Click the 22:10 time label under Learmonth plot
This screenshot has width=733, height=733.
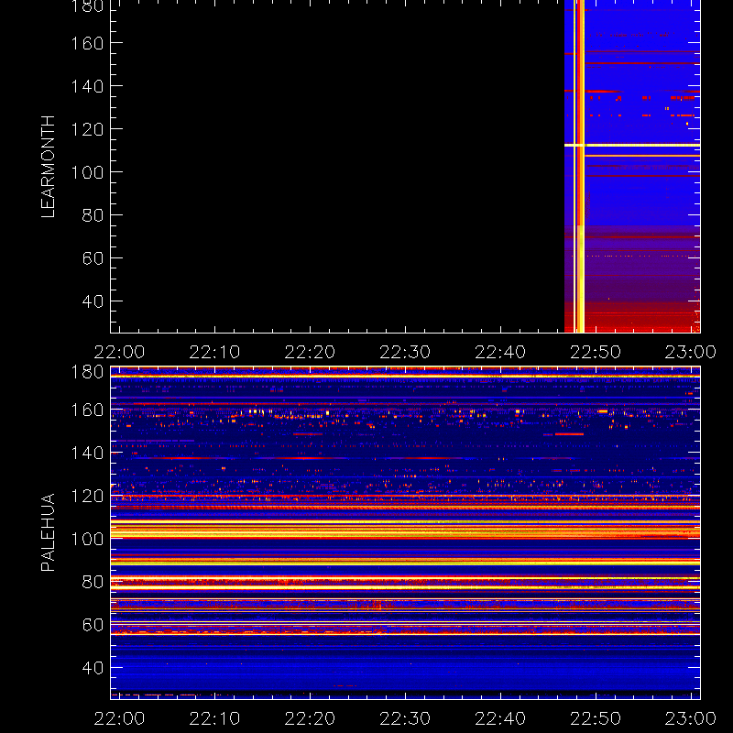(x=214, y=352)
